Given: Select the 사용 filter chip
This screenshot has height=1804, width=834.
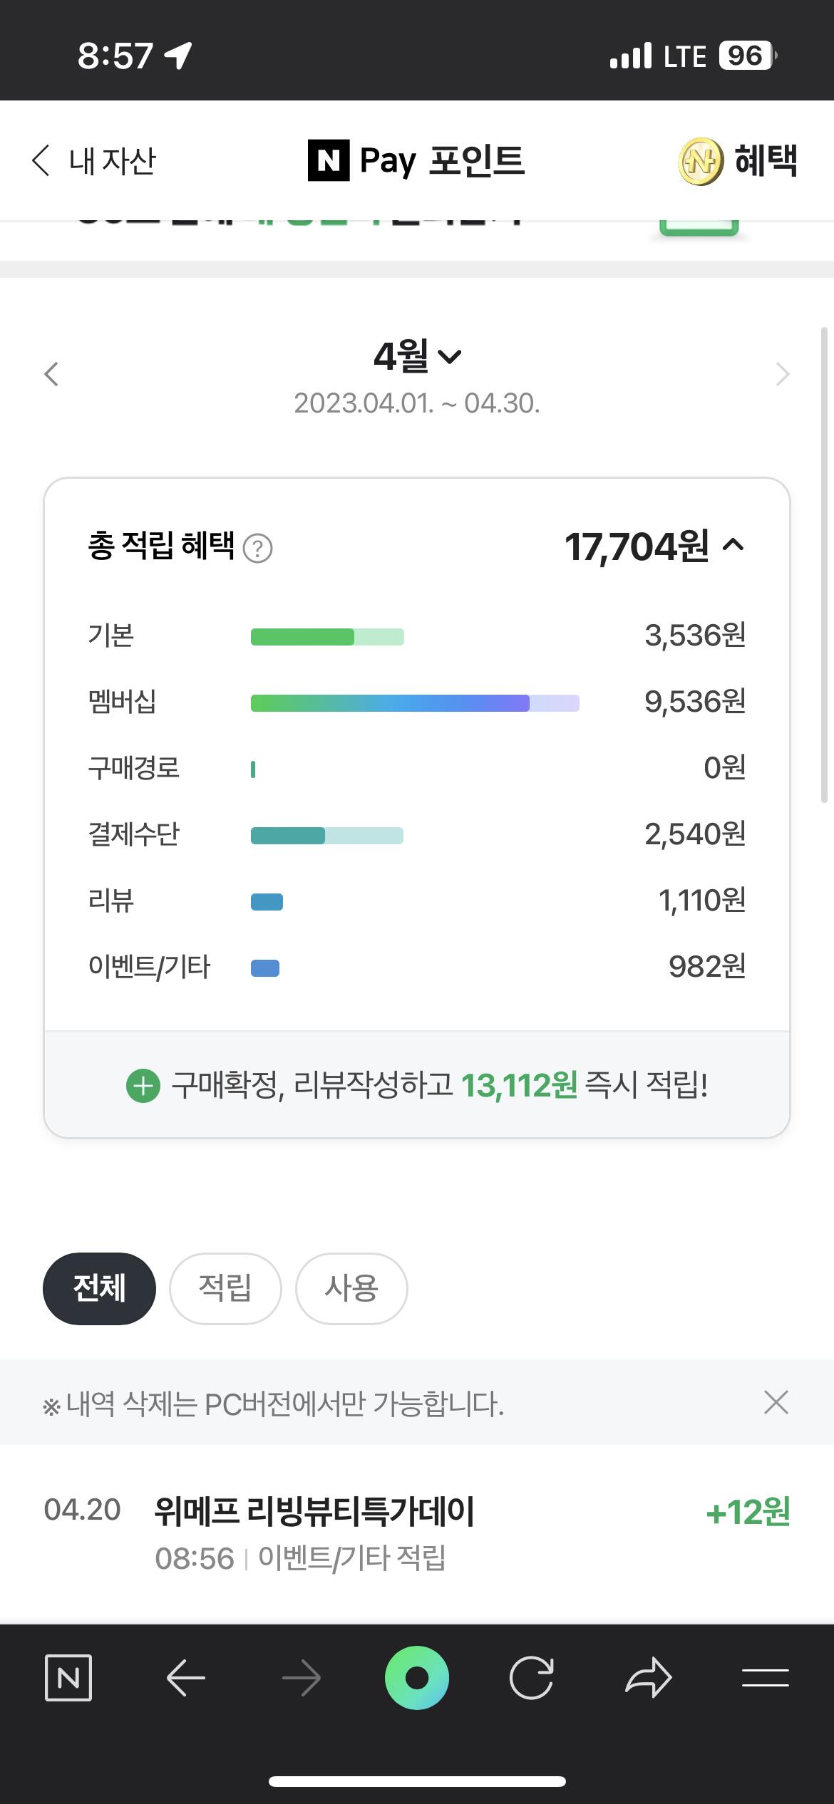Looking at the screenshot, I should (x=351, y=1289).
